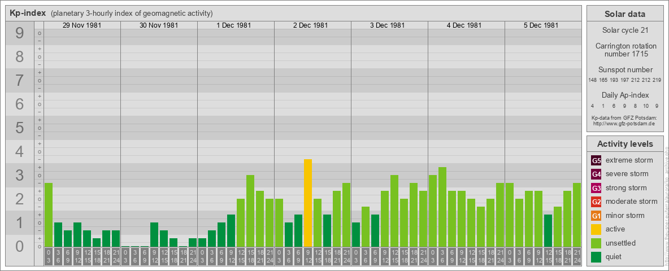Click the G1 minor storm badge
Viewport: 669px width, 271px height.
click(x=596, y=216)
